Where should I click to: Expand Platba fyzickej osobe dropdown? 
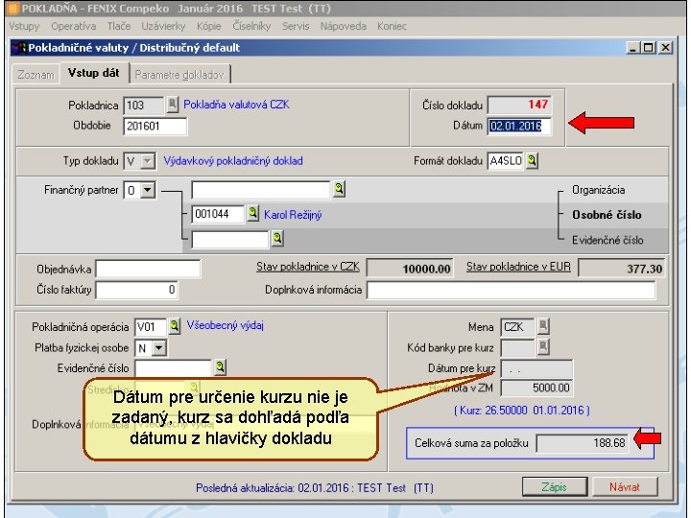[158, 348]
